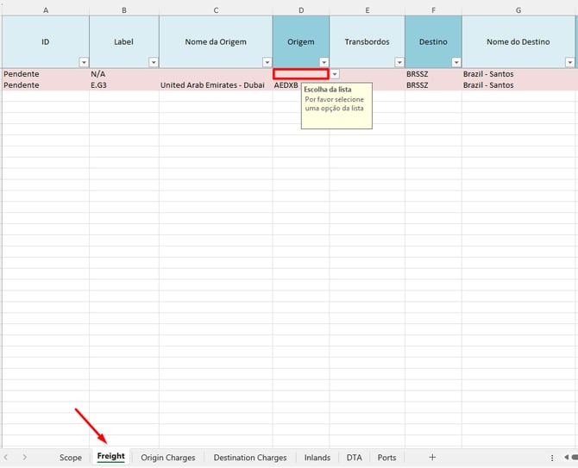Open the Origem header filter button
578x468 pixels.
(x=324, y=62)
